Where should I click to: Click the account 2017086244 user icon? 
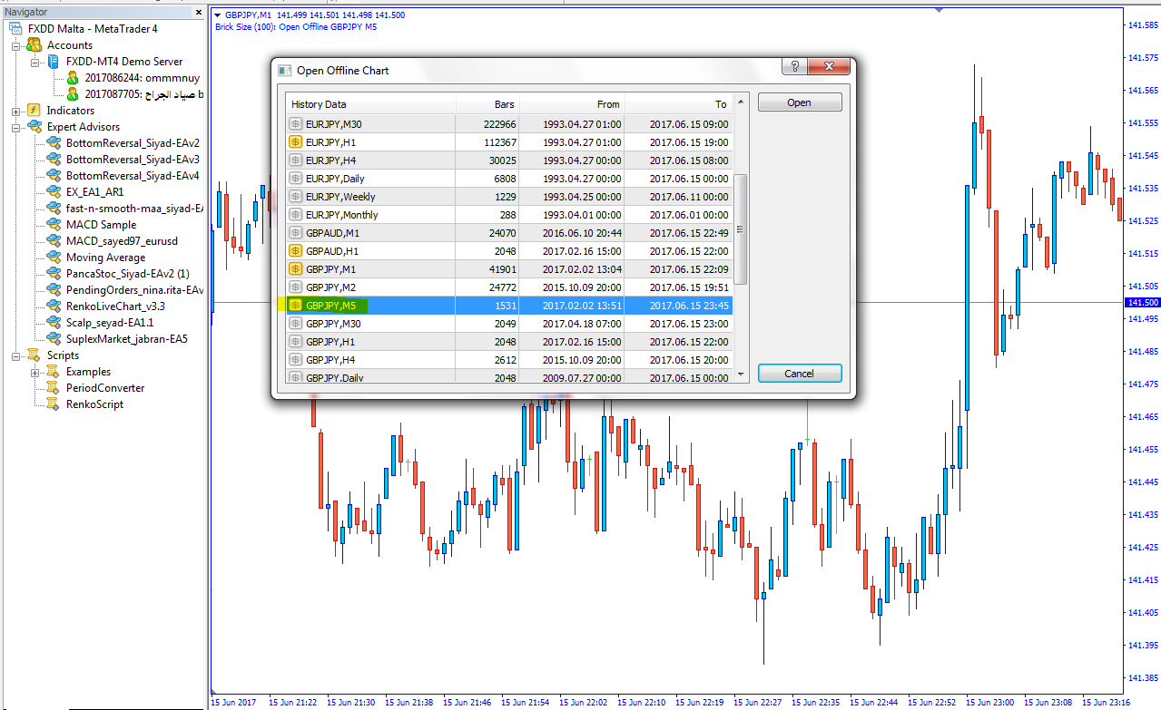(x=73, y=78)
